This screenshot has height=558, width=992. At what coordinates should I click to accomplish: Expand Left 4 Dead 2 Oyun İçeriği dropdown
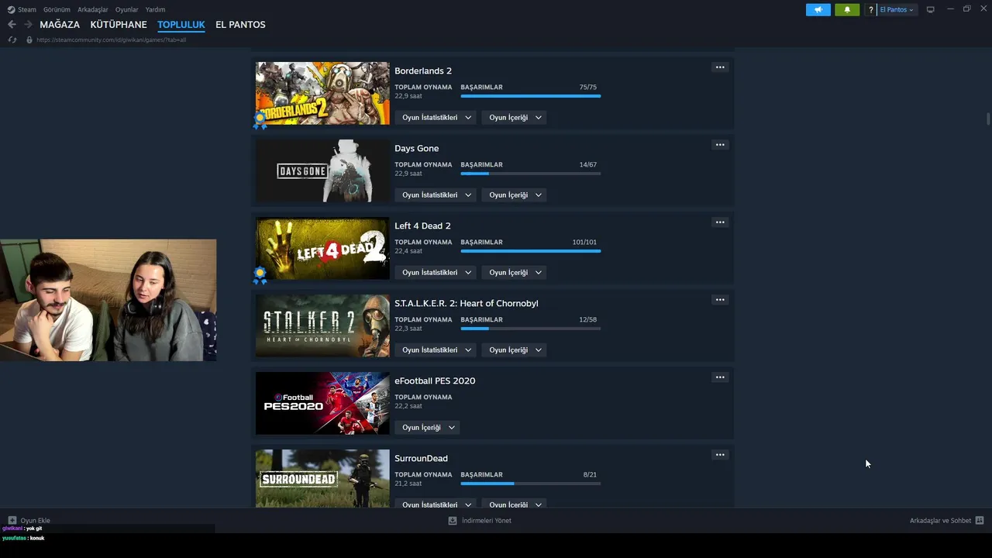tap(515, 273)
